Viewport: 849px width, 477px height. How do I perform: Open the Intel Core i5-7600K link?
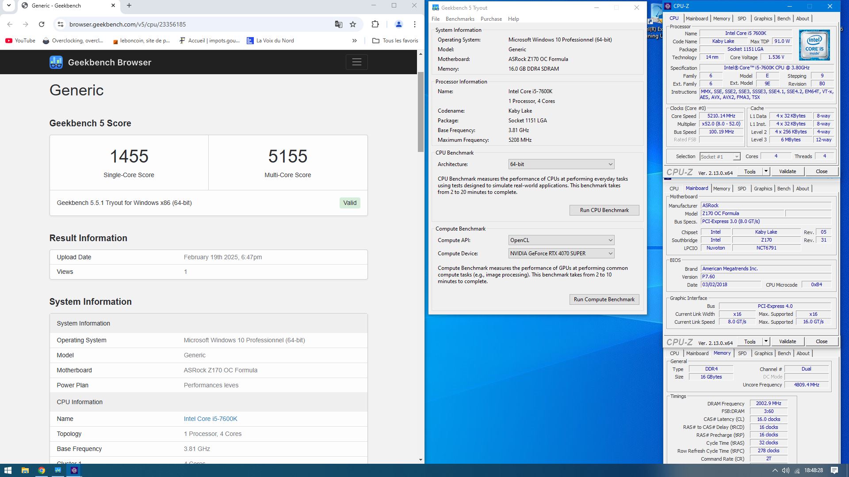pos(210,419)
